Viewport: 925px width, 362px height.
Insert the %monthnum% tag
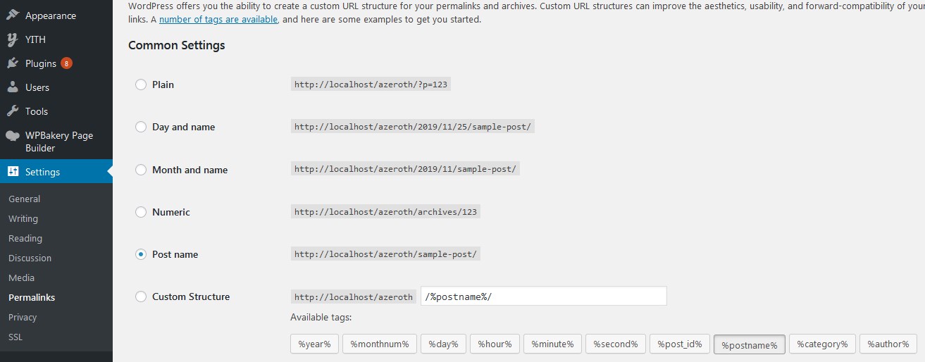click(x=380, y=344)
